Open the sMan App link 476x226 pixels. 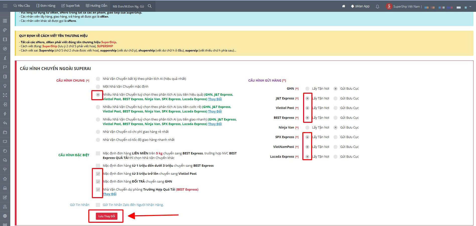point(360,6)
